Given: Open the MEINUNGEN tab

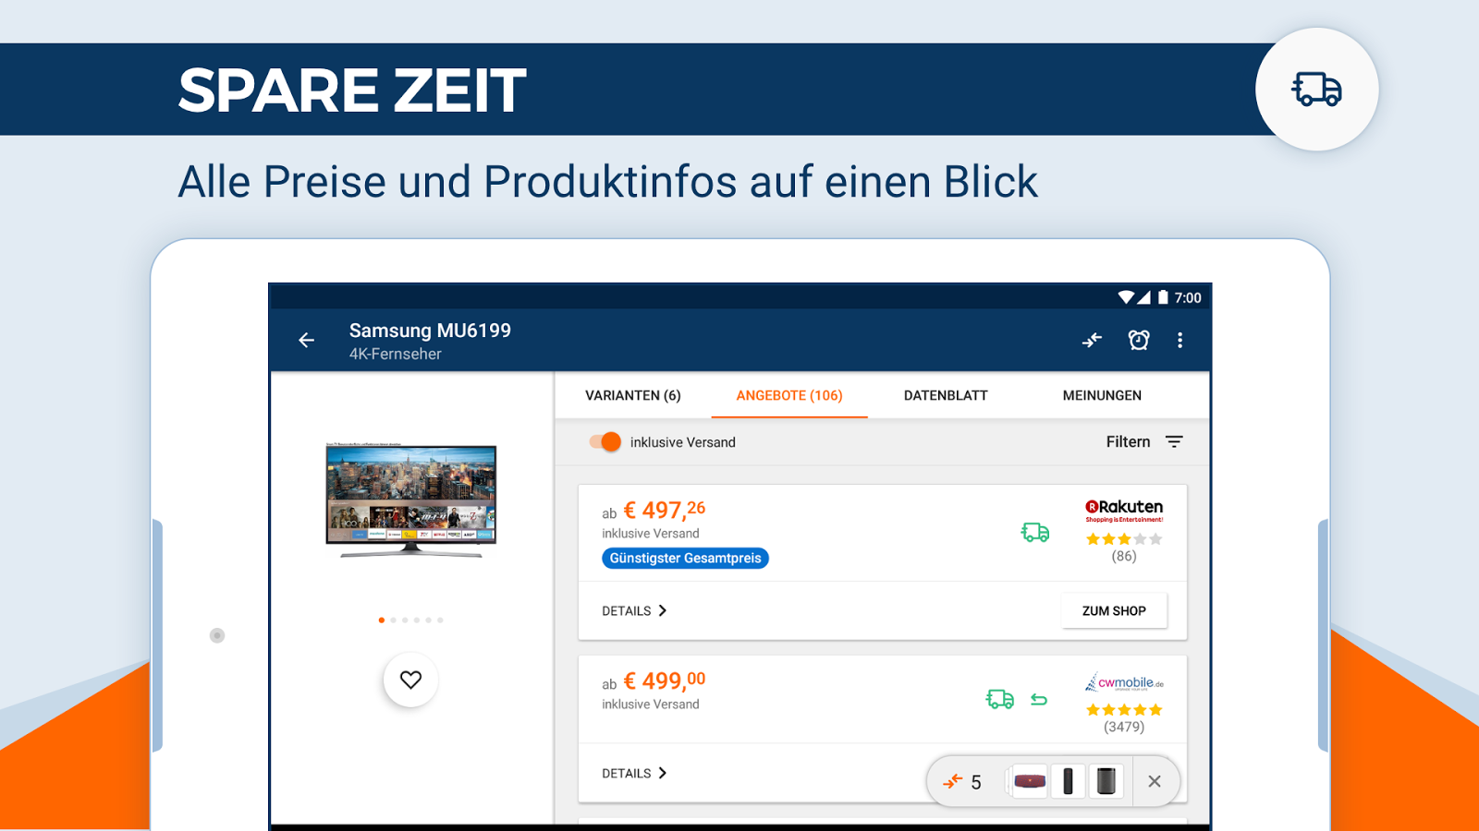Looking at the screenshot, I should click(1102, 395).
